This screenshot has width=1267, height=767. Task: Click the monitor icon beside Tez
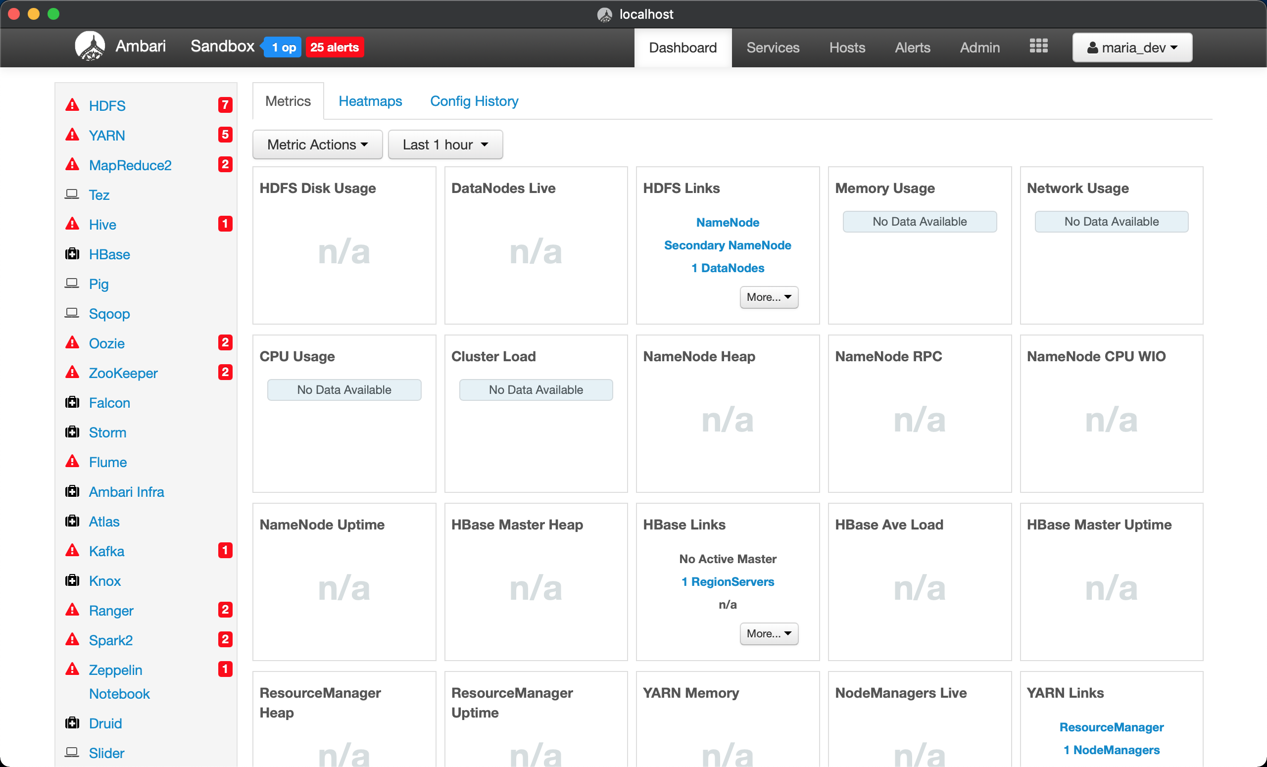[72, 194]
